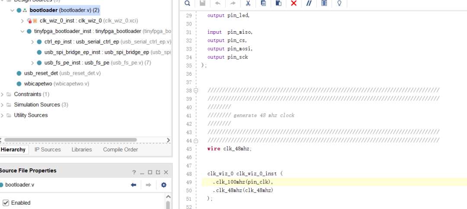
Task: Select bootloader (bootloader.v) in hierarchy
Action: pyautogui.click(x=64, y=10)
